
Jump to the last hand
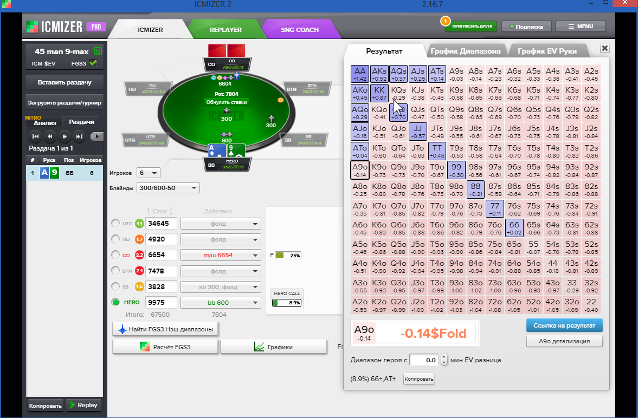(x=79, y=136)
